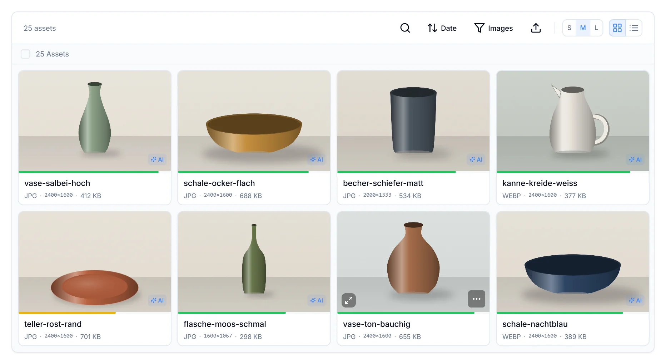Tick the select-all 25 Assets checkbox
The image size is (666, 364).
25,54
